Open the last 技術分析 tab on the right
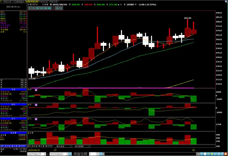The width and height of the screenshot is (228, 156). 54,2
